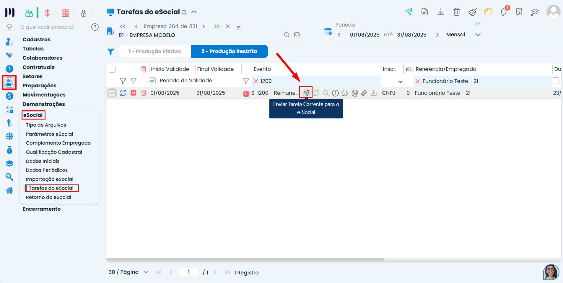Open Qualificação Cadastral menu item
563x283 pixels.
coord(54,152)
